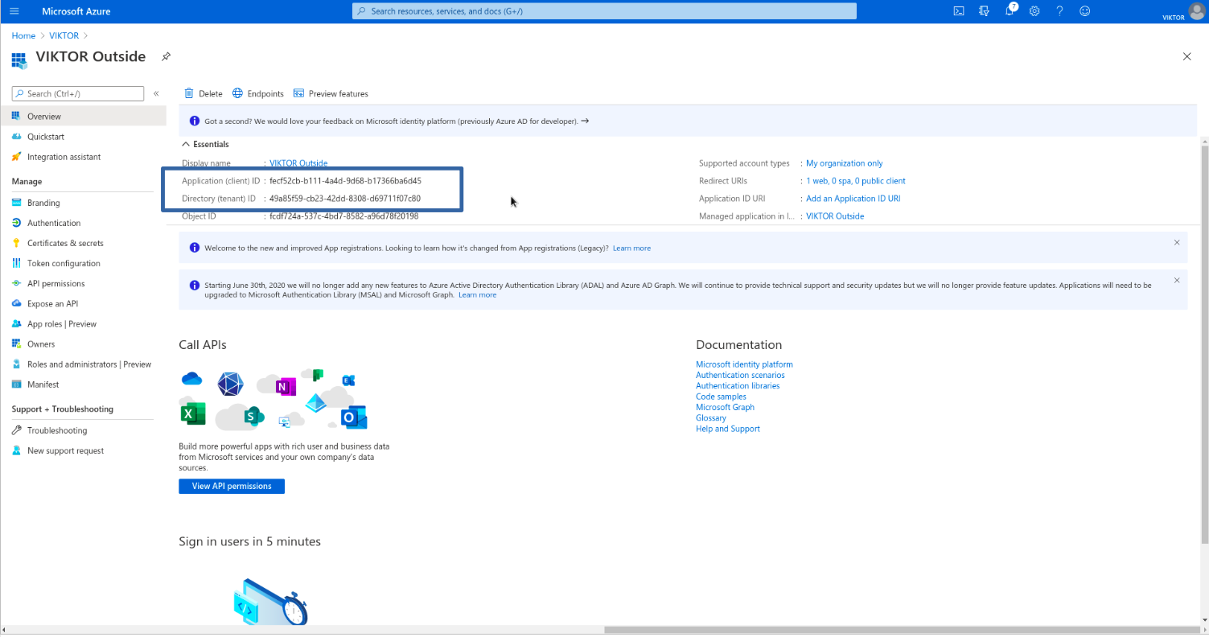The width and height of the screenshot is (1209, 637).
Task: Click the help question mark icon
Action: (1059, 11)
